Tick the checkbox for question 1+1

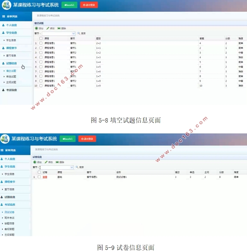41,48
